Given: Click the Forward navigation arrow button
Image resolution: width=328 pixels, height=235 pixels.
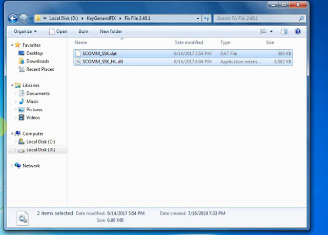Looking at the screenshot, I should (24, 18).
